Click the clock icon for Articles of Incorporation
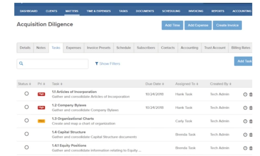The image size is (260, 156). (x=245, y=94)
